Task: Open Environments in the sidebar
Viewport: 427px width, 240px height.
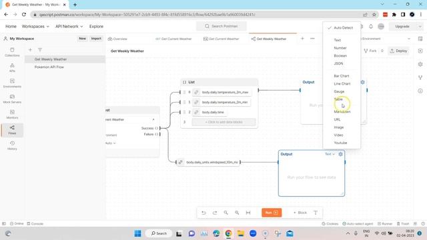Action: [x=12, y=83]
